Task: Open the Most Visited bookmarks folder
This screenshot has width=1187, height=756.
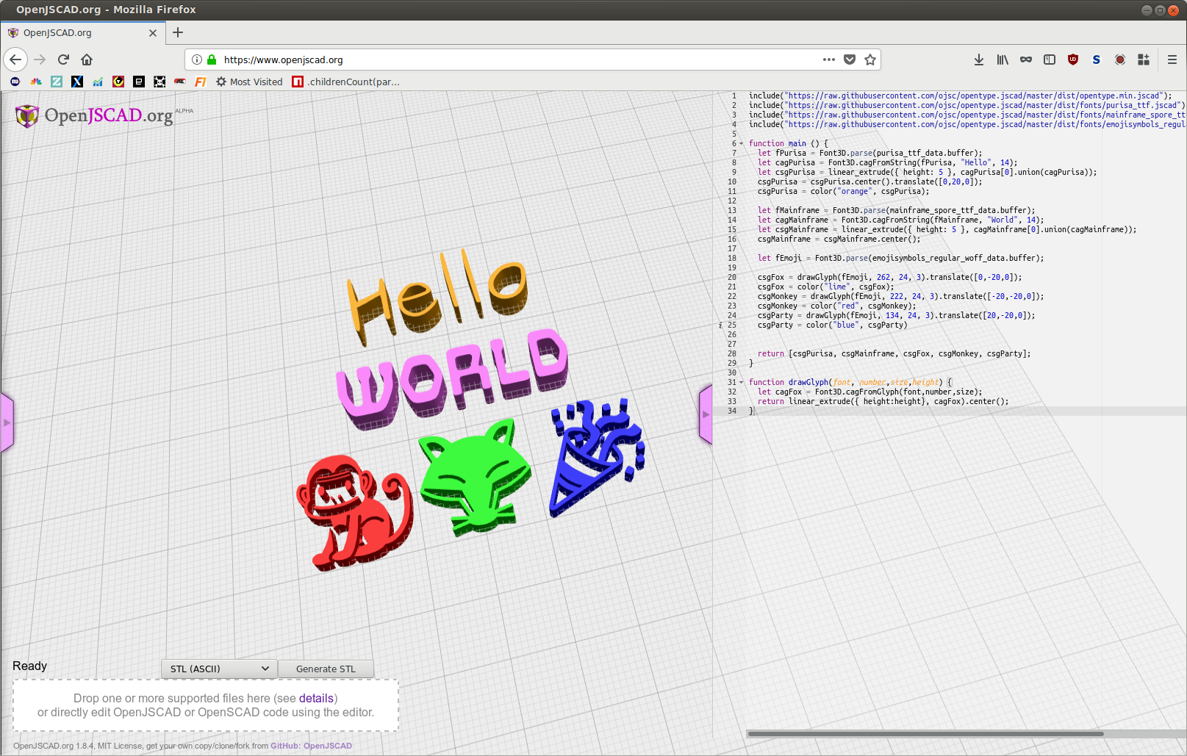Action: 249,82
